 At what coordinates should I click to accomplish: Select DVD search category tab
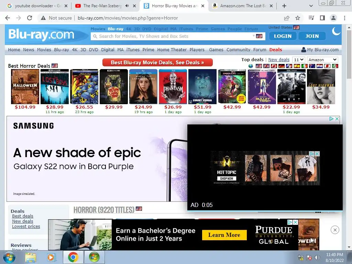[147, 29]
